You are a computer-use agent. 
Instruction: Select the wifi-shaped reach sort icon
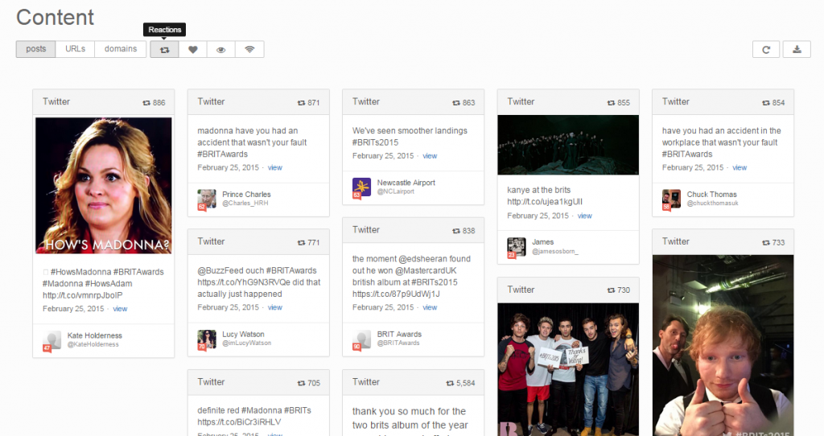[x=249, y=49]
